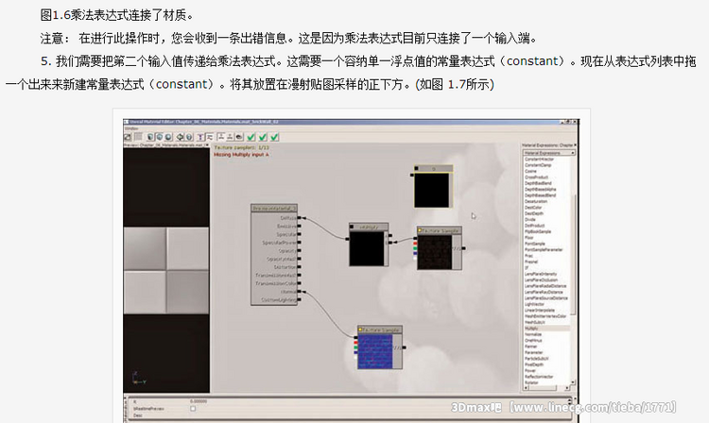Click the Multiply node input A connector
709x423 pixels.
coord(390,236)
